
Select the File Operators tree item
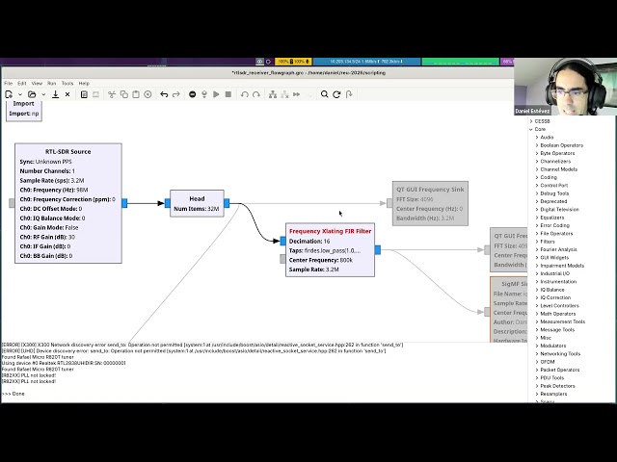coord(556,233)
